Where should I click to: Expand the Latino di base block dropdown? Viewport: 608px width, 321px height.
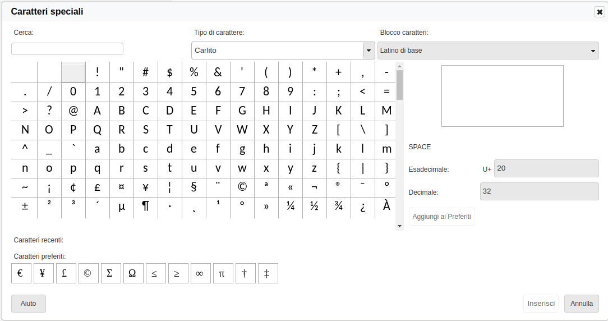tap(593, 51)
